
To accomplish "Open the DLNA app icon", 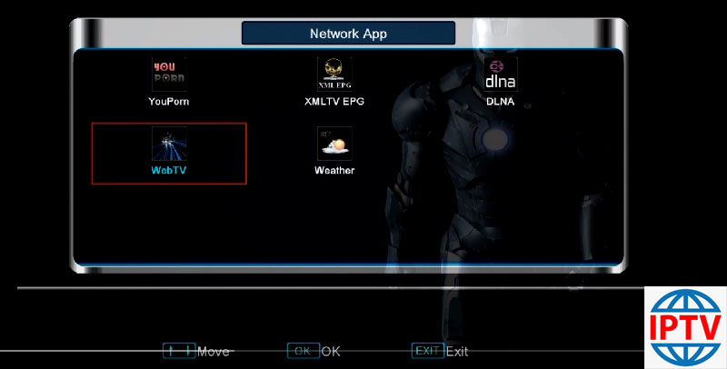I will coord(500,75).
